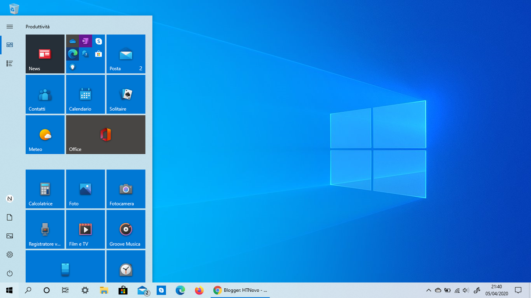Launch the Office tile
This screenshot has height=298, width=531.
point(105,134)
